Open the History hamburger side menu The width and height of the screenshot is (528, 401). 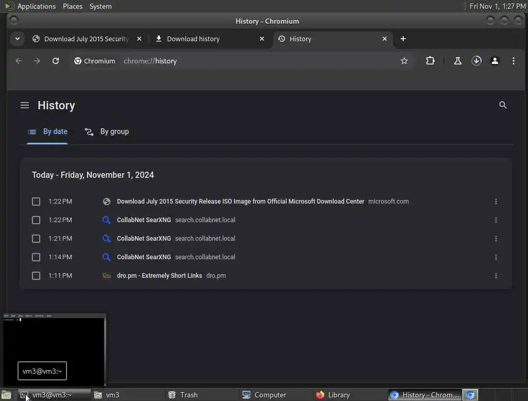(x=25, y=105)
